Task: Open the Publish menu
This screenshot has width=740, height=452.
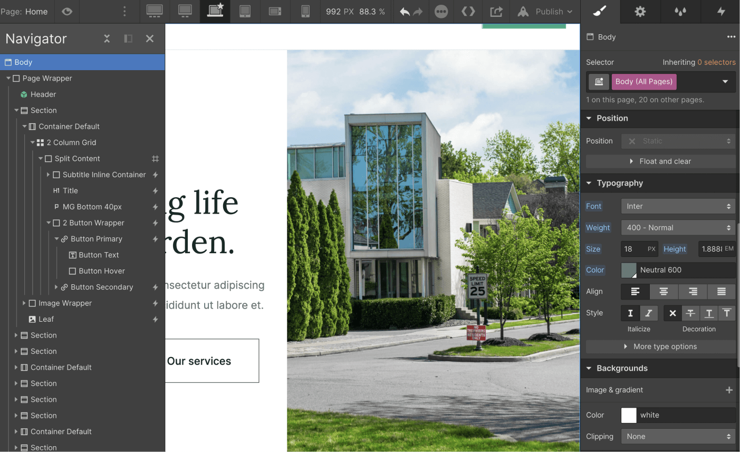Action: 549,11
